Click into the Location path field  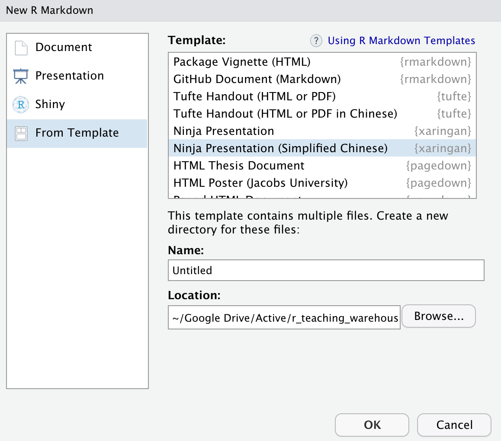pos(284,317)
